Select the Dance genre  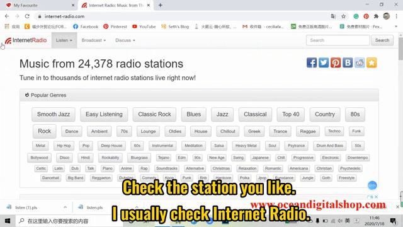(x=72, y=131)
